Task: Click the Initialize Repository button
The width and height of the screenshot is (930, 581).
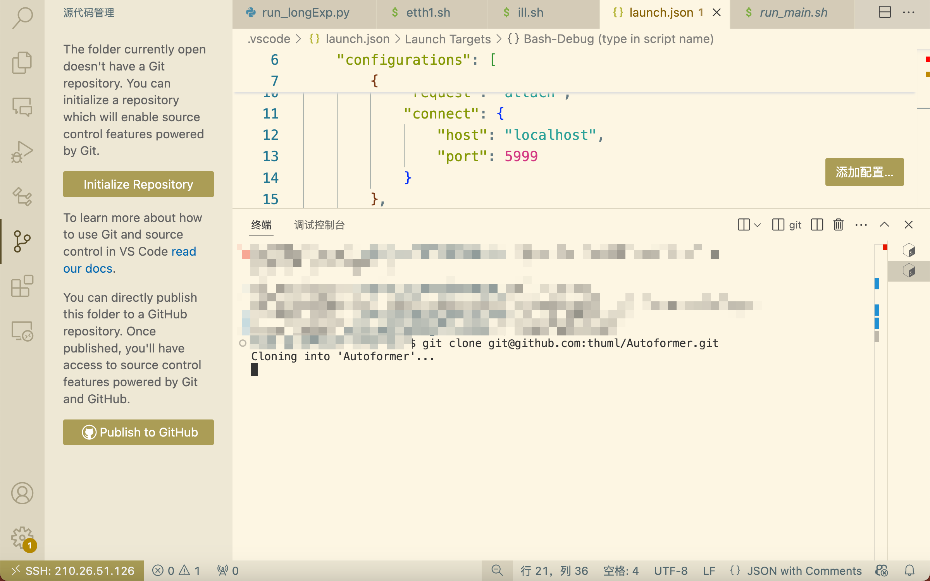Action: [x=138, y=184]
